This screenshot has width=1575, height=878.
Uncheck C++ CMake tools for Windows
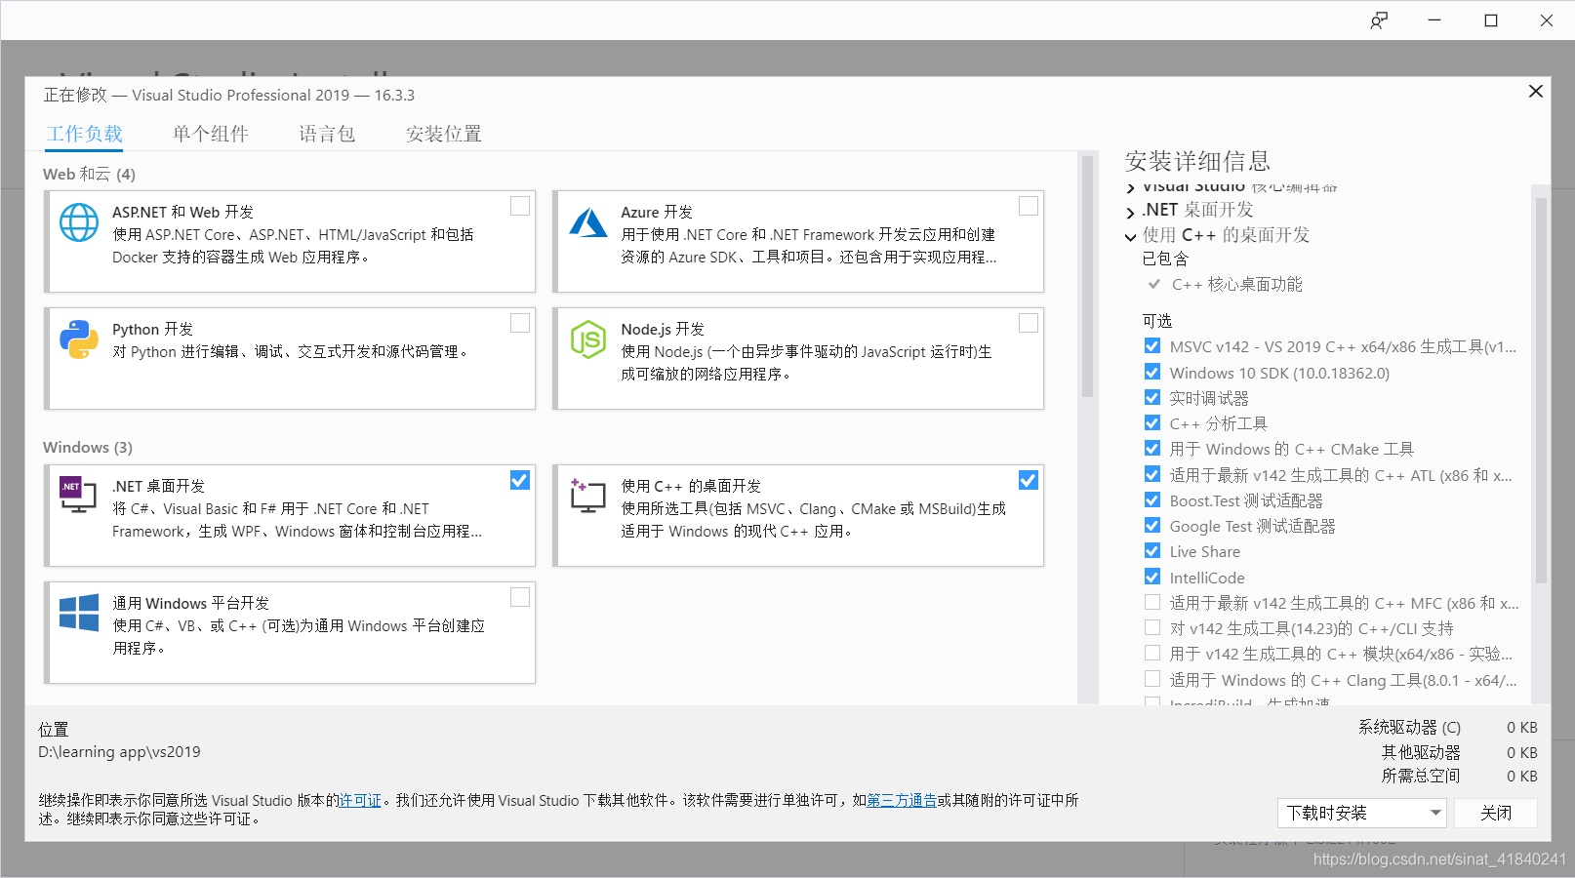[1152, 448]
